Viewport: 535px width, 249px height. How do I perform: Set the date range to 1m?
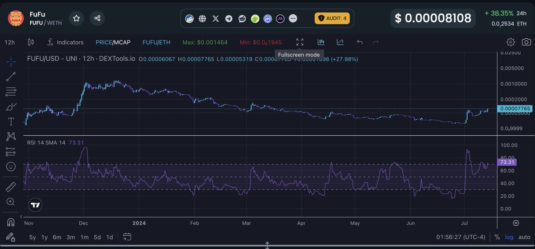point(84,237)
